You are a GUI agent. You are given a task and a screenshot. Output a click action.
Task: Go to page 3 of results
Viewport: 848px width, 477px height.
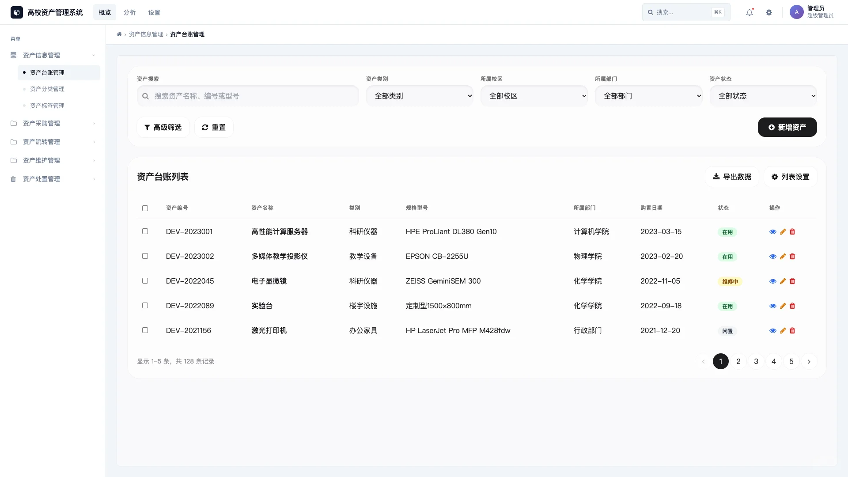(x=756, y=361)
